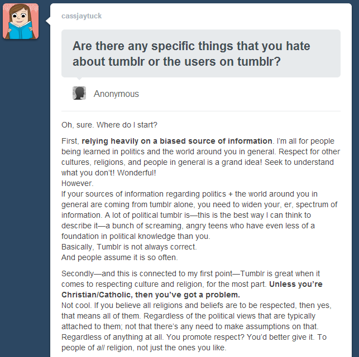Click the Anonymous asker silhouette icon
This screenshot has width=359, height=357.
coord(79,93)
